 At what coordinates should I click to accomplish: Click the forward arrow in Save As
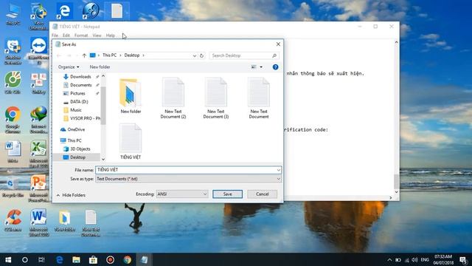point(69,55)
